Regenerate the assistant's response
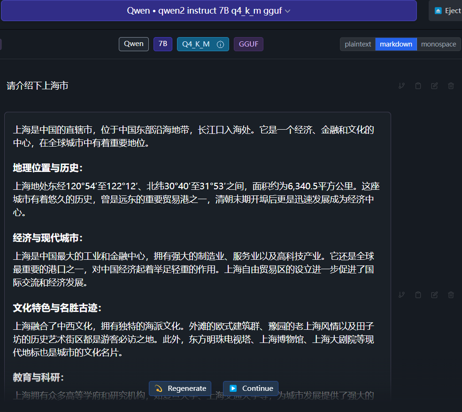 (180, 389)
